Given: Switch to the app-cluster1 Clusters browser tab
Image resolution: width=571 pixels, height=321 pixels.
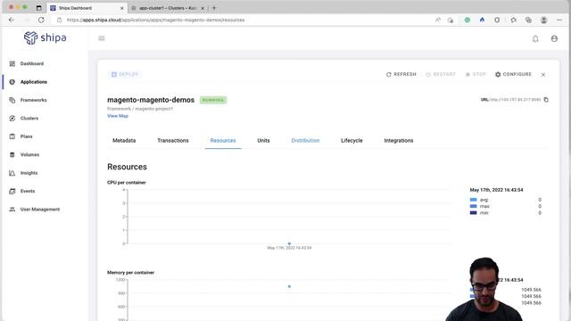Looking at the screenshot, I should coord(167,8).
